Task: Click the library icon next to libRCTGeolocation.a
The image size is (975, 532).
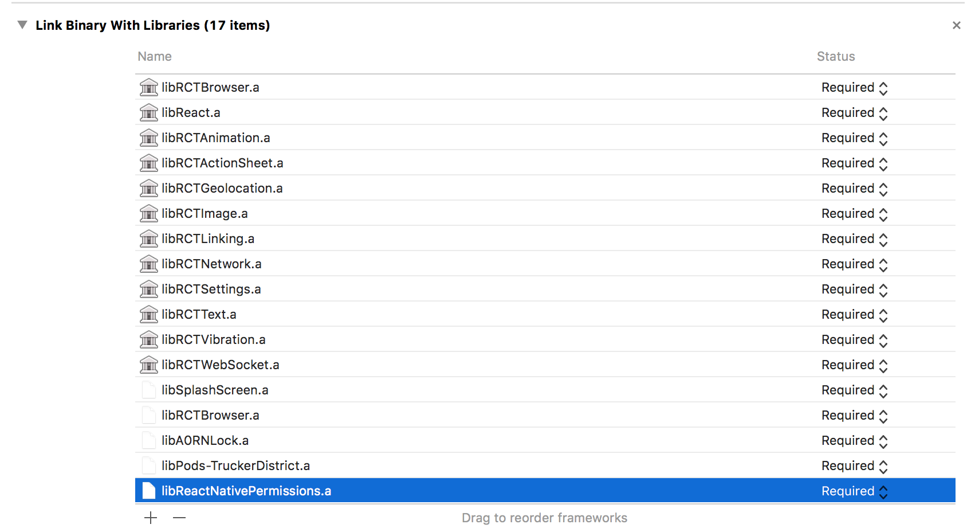Action: (x=148, y=188)
